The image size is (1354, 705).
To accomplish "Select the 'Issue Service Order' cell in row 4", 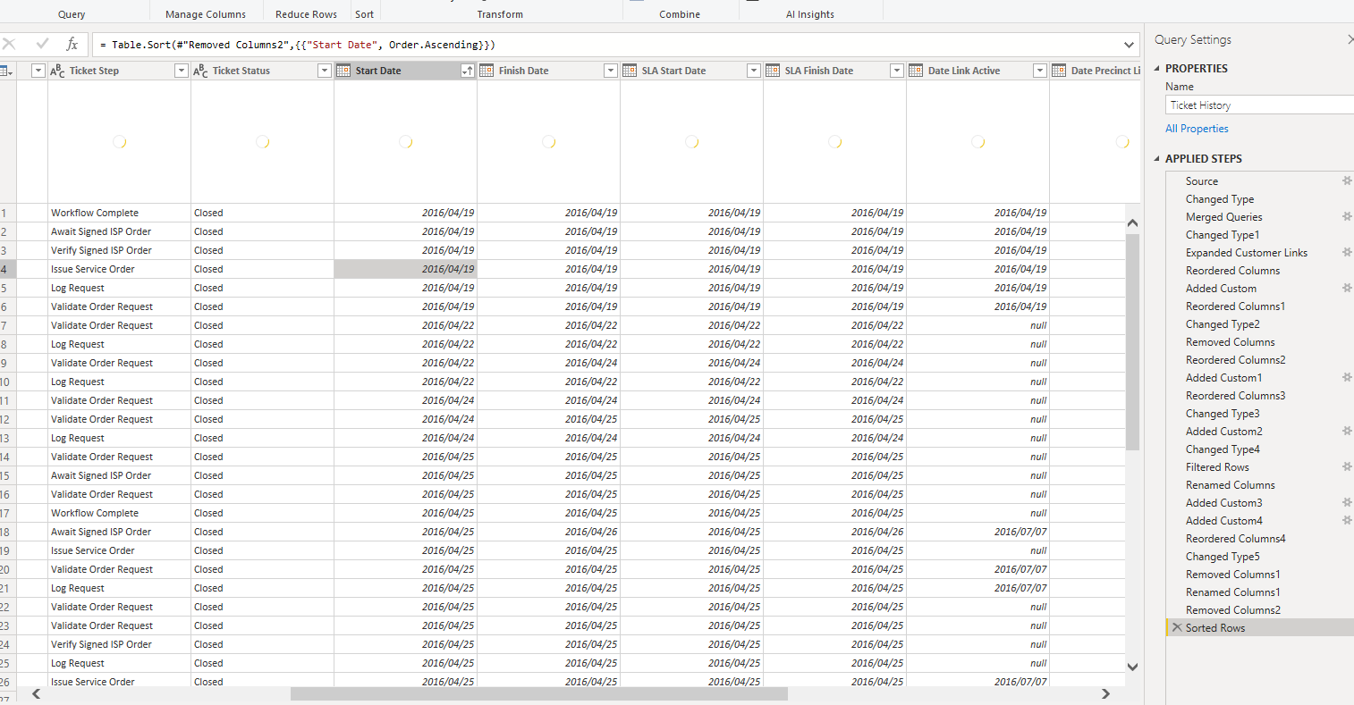I will coord(119,269).
